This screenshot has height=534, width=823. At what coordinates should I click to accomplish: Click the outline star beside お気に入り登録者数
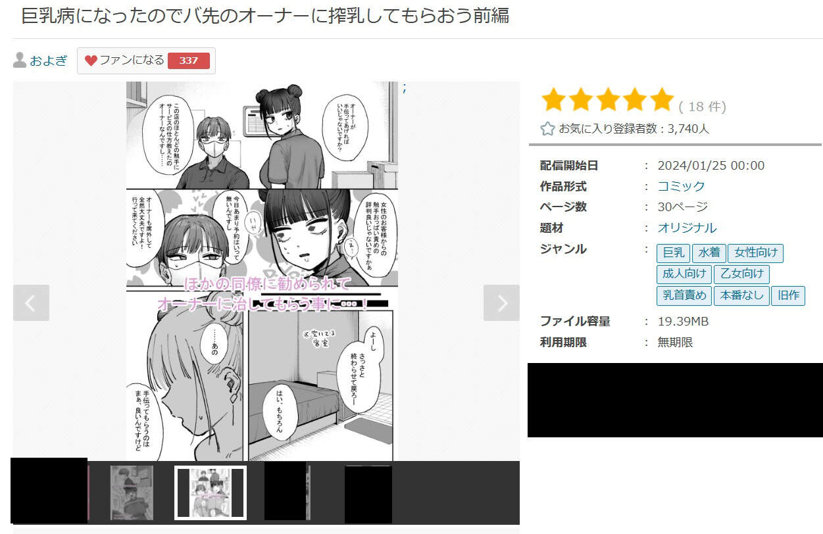tap(547, 129)
